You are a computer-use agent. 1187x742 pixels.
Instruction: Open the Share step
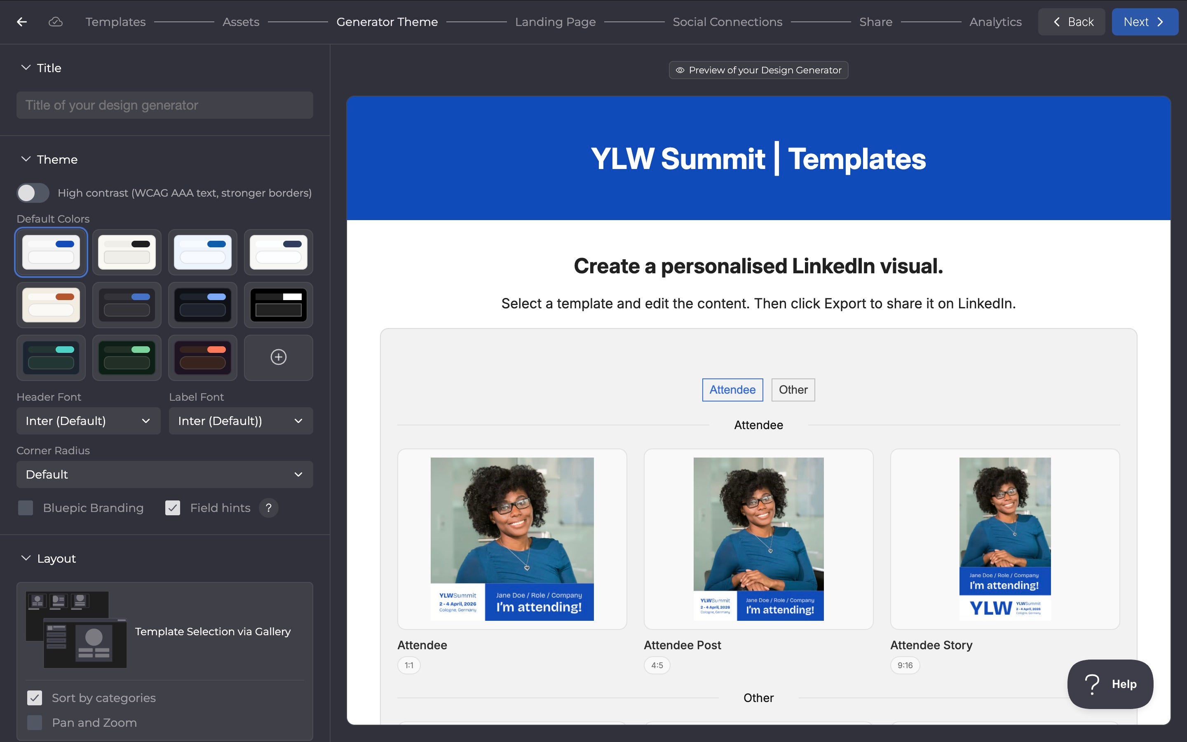click(875, 21)
